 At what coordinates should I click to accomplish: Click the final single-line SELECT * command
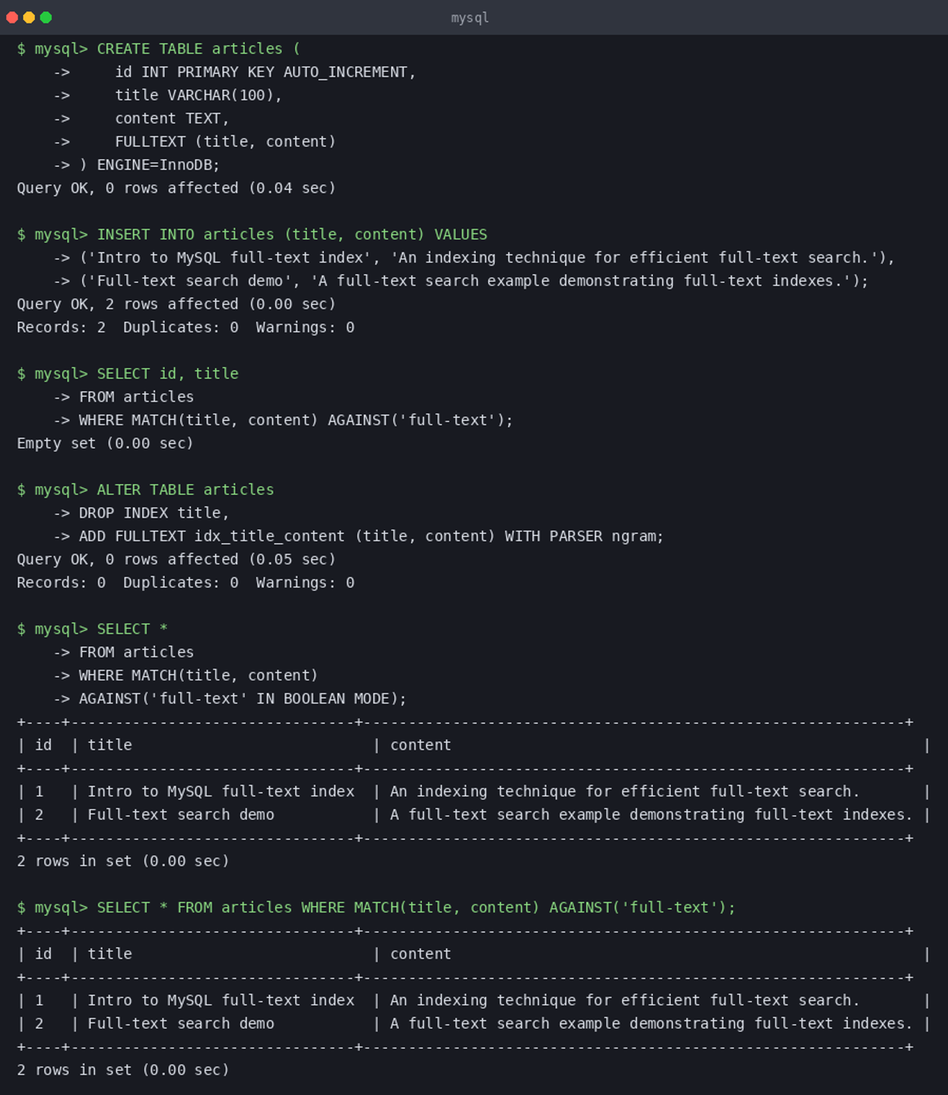point(376,908)
